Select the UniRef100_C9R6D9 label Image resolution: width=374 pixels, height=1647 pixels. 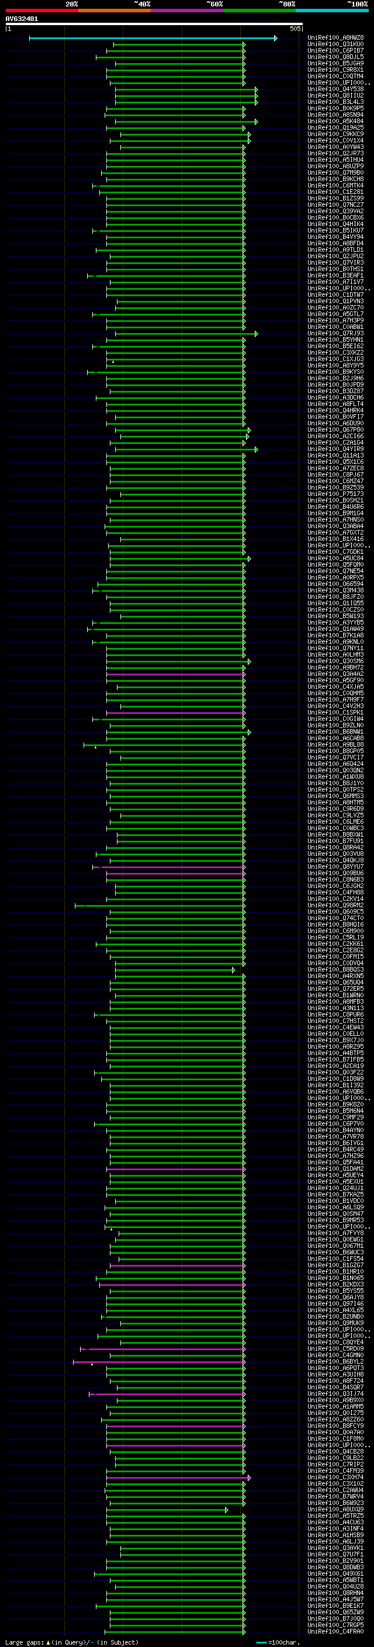coord(335,809)
